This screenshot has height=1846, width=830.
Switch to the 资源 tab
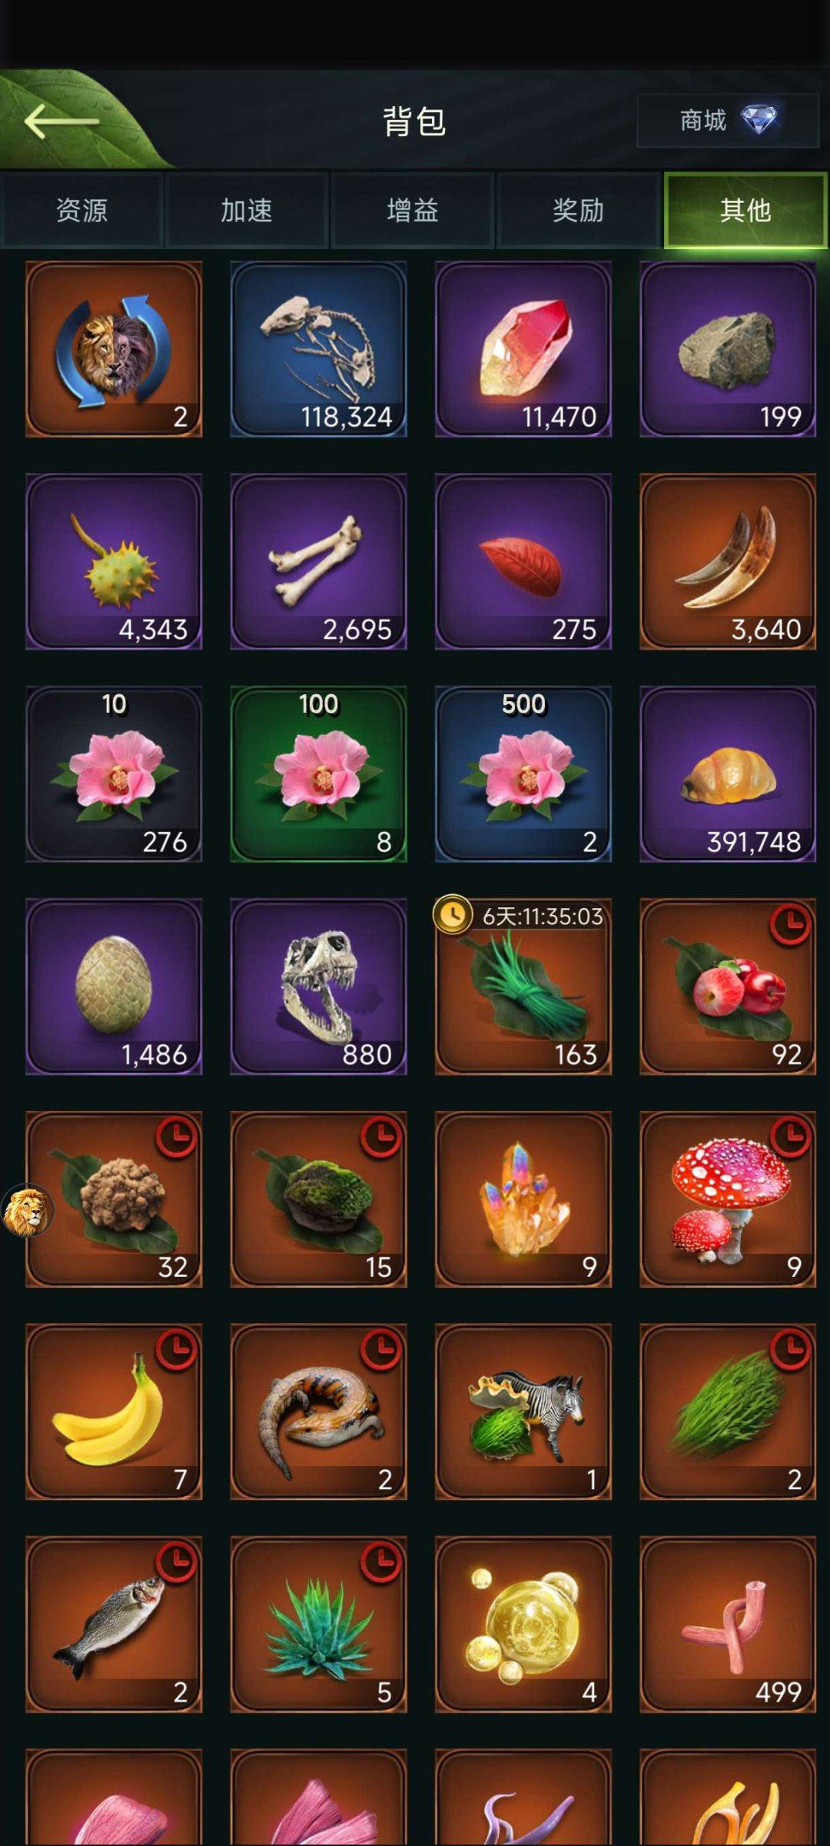pos(81,210)
